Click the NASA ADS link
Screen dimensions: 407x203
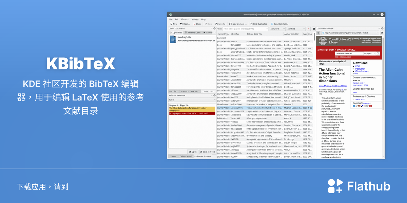360,99
